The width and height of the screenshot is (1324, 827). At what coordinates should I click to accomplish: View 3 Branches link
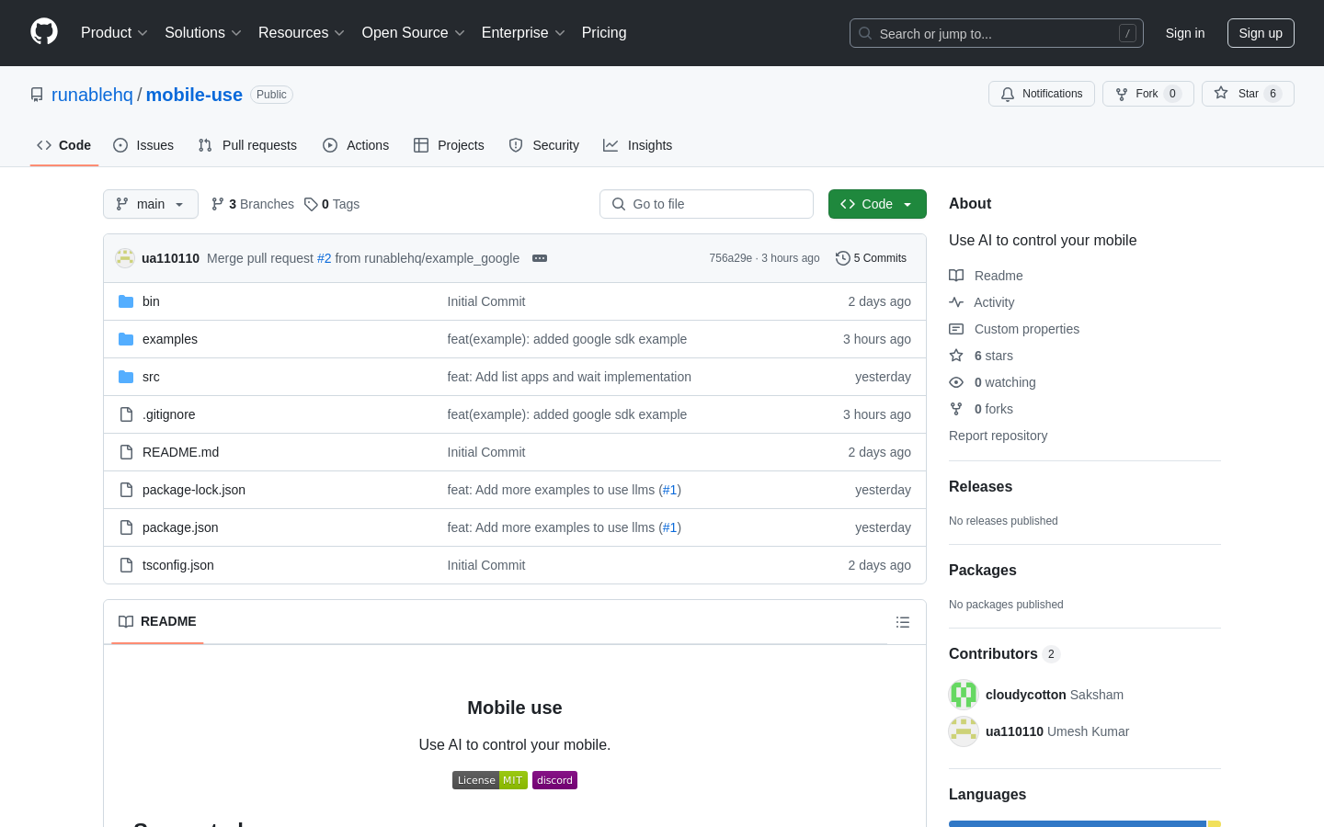(x=253, y=204)
